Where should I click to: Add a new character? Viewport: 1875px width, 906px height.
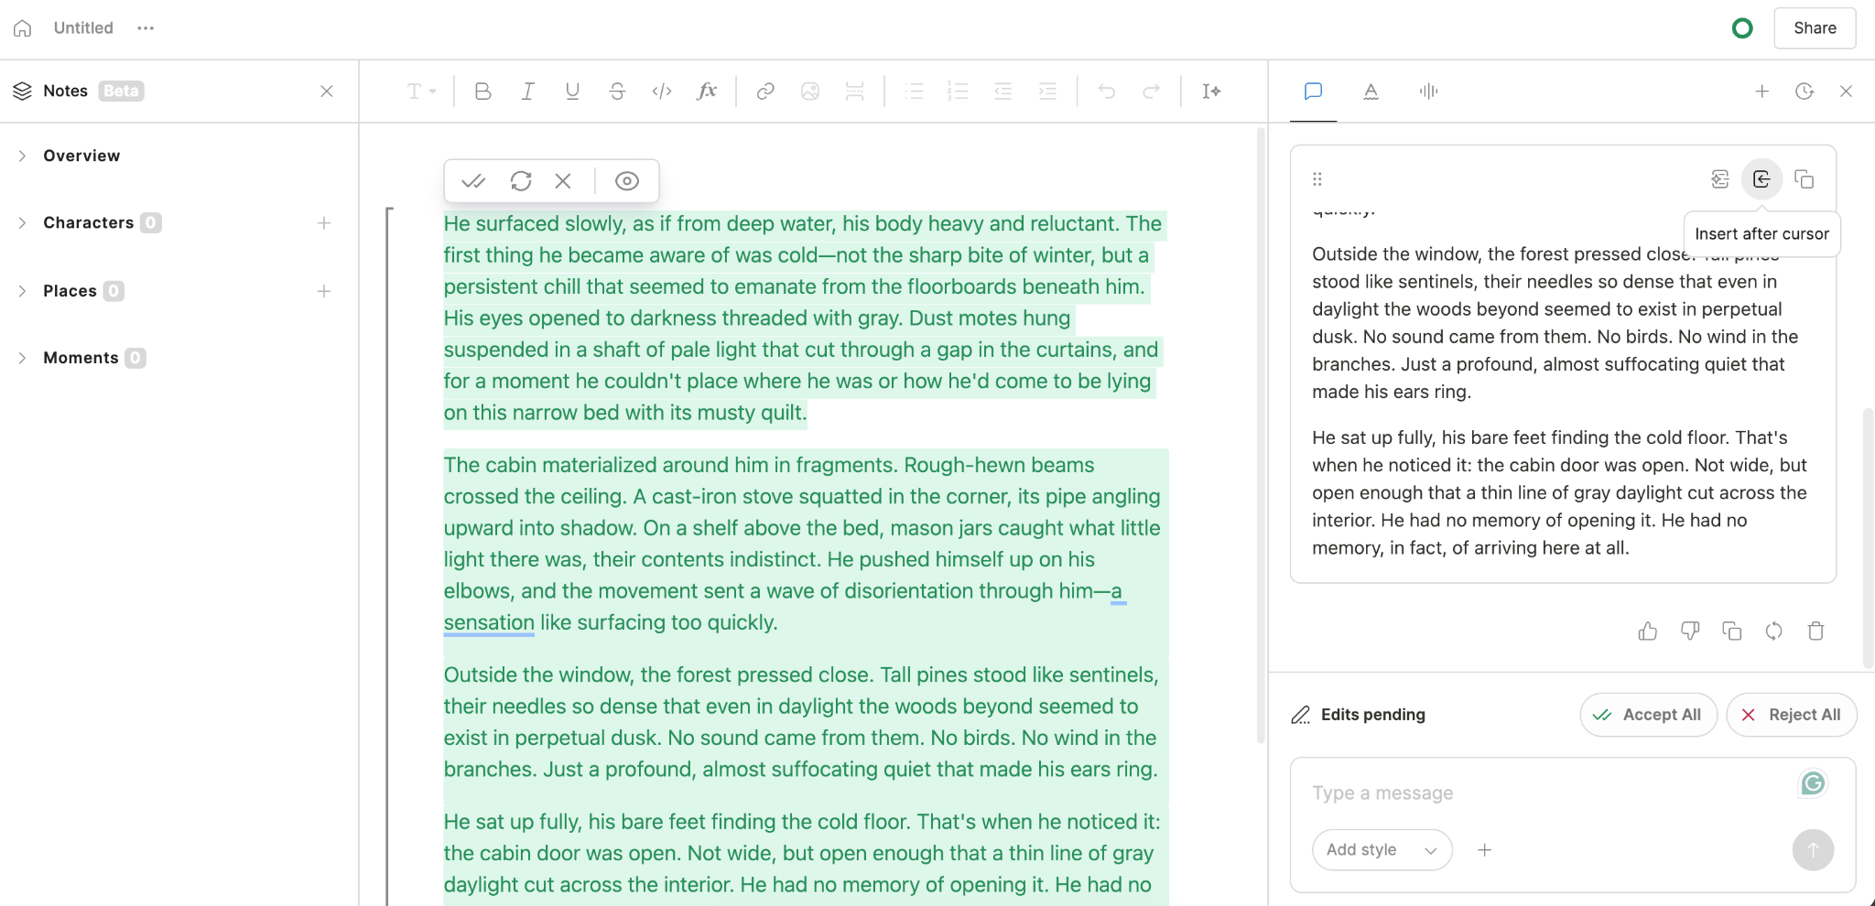(x=324, y=223)
